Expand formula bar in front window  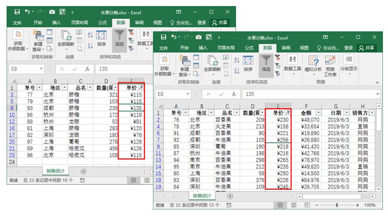coord(377,94)
